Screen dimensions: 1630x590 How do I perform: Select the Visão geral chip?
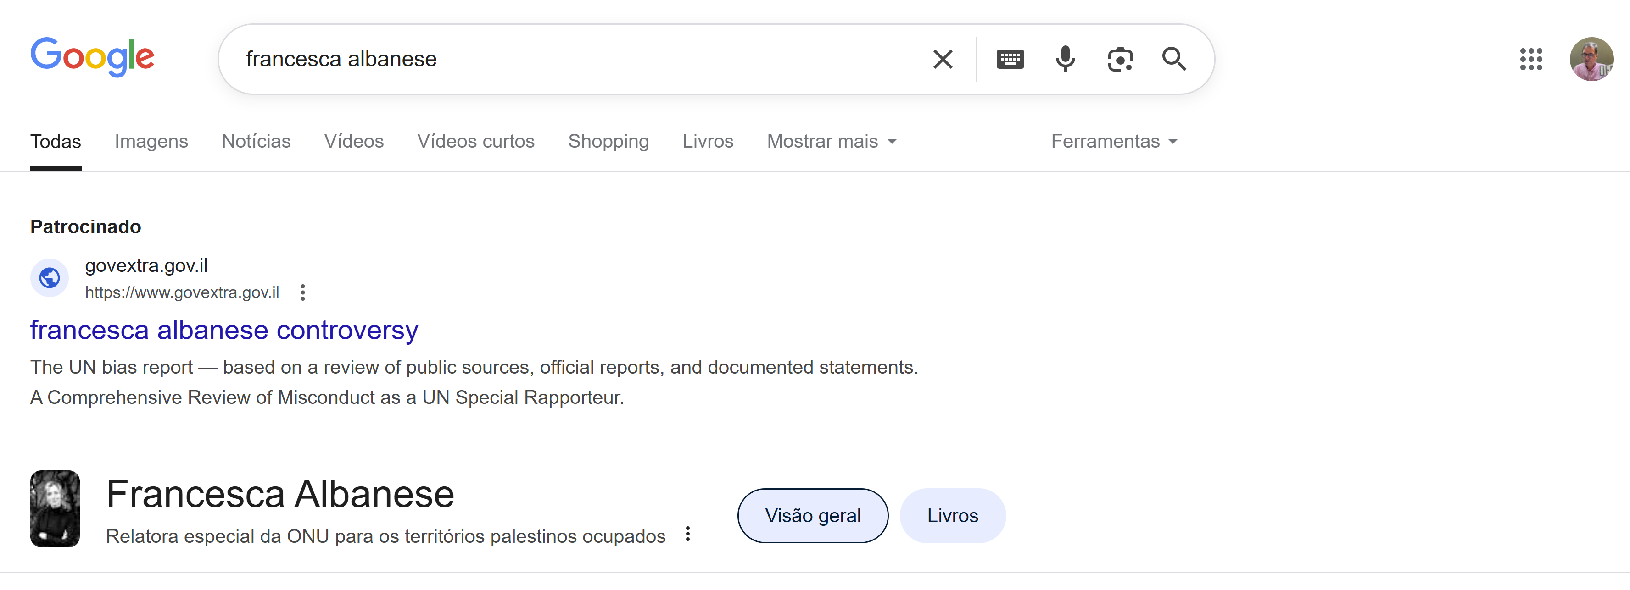point(812,515)
